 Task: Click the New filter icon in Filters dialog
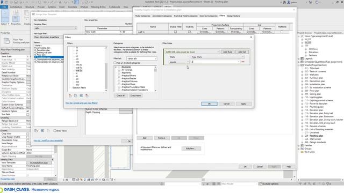coord(70,96)
